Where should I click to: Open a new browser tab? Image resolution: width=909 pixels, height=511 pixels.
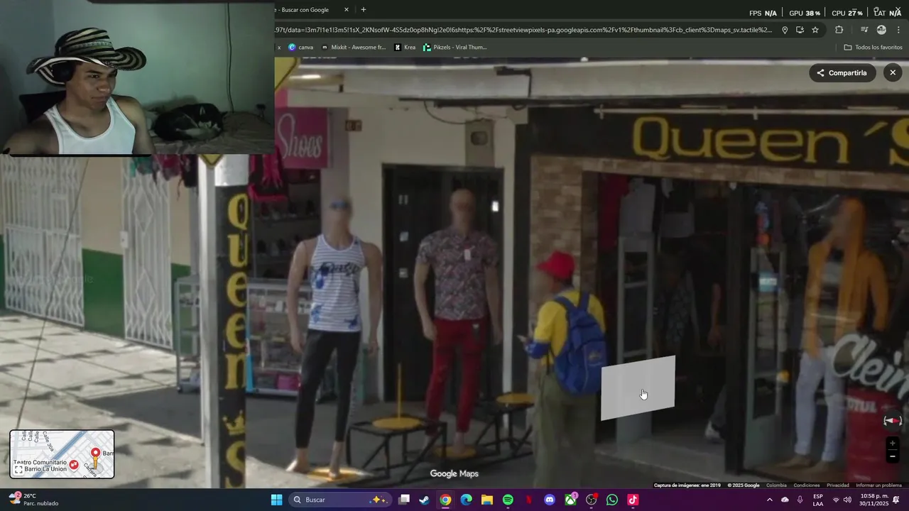[364, 10]
